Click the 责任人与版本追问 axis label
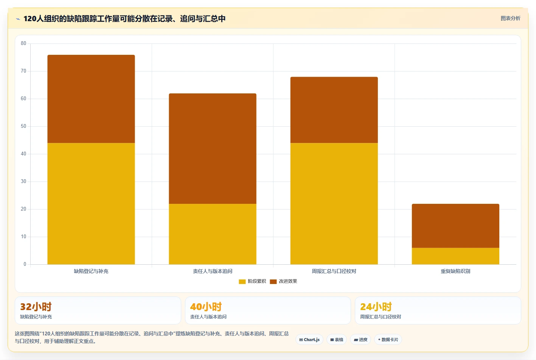Image resolution: width=536 pixels, height=360 pixels. [x=213, y=271]
